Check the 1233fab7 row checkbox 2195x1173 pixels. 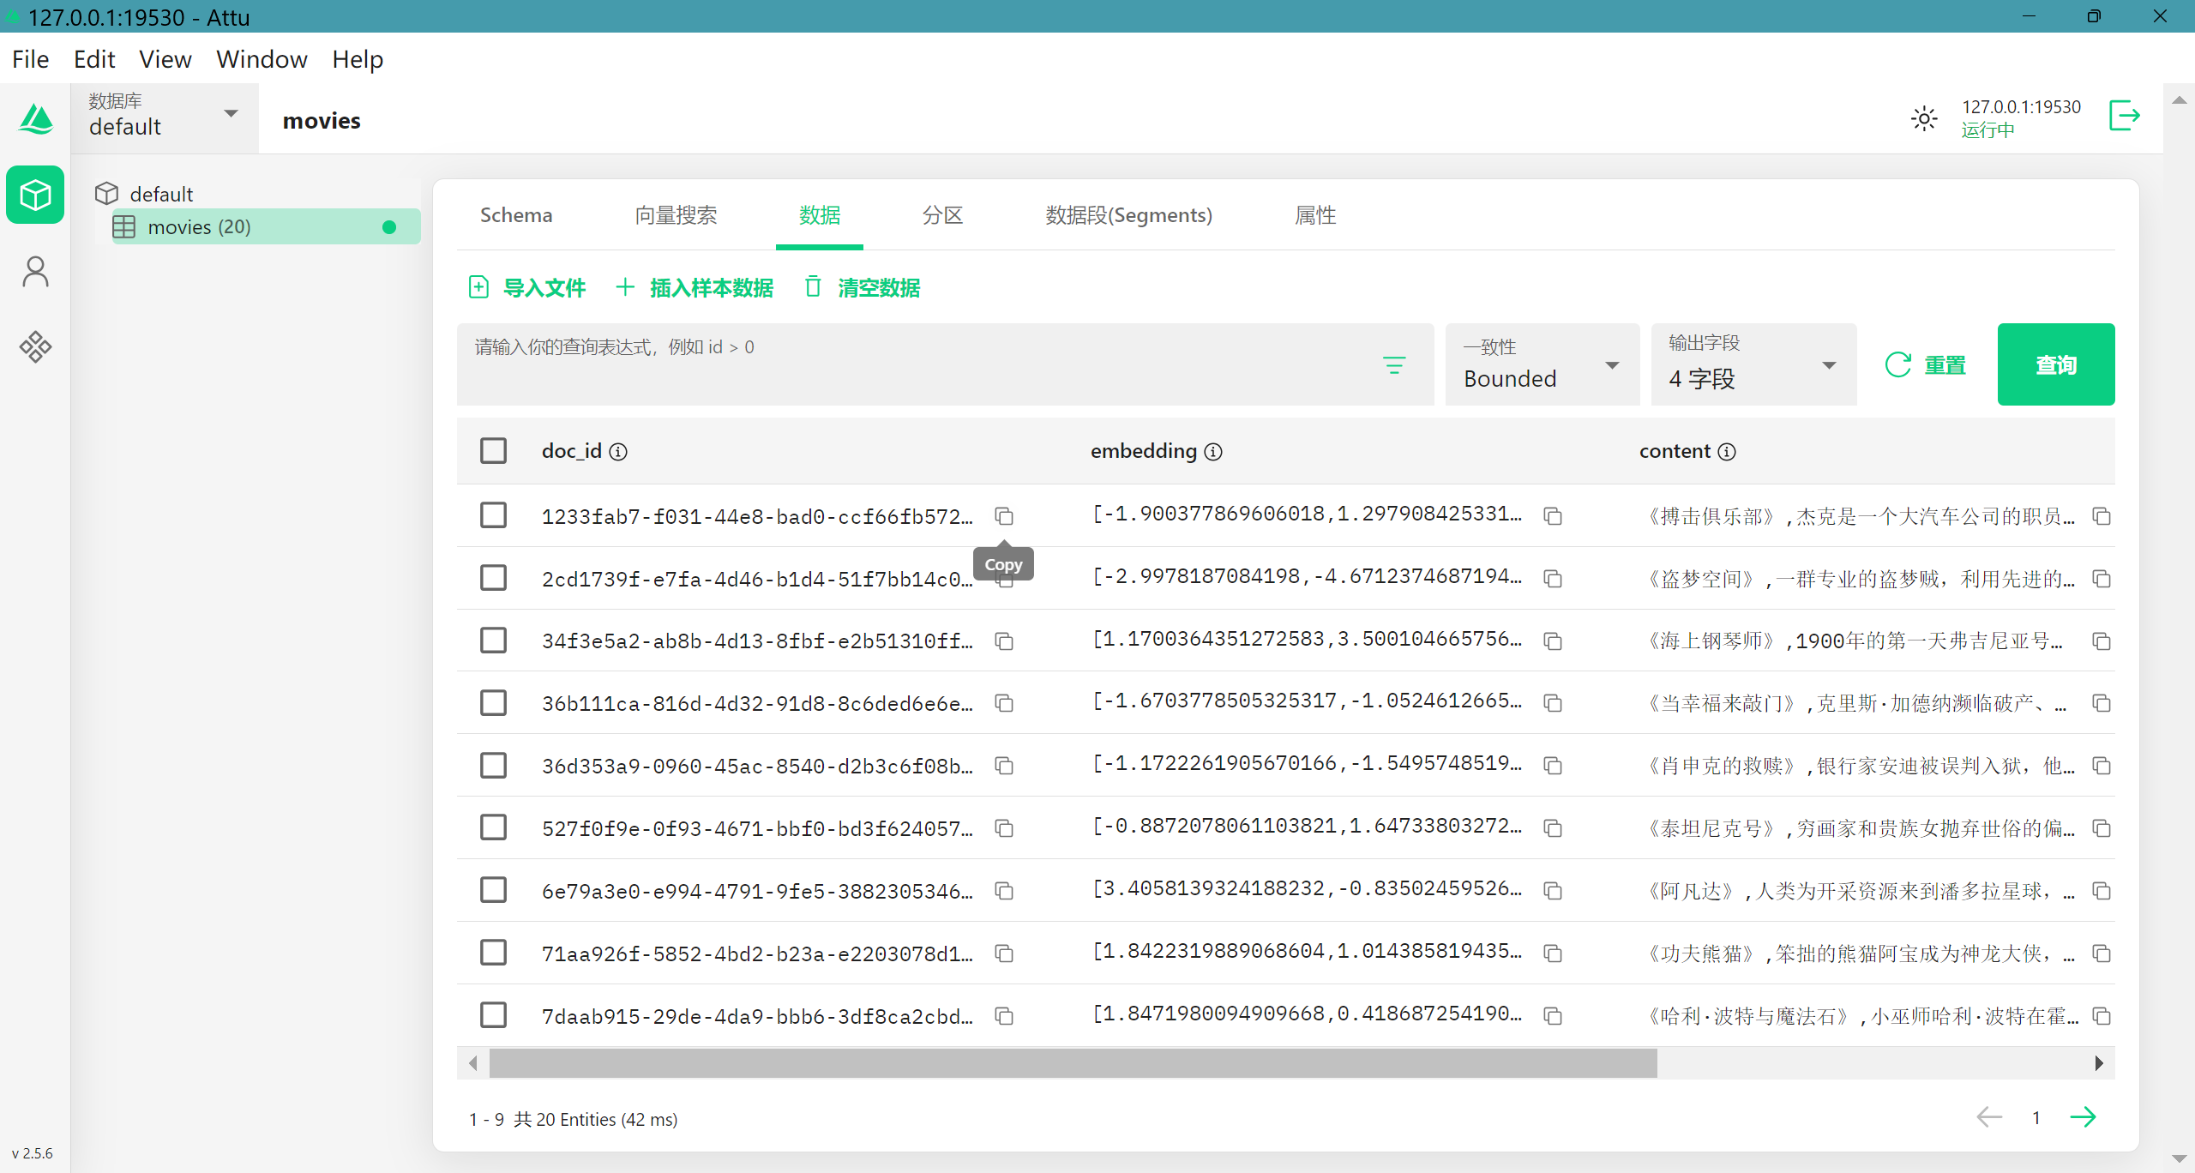tap(493, 515)
